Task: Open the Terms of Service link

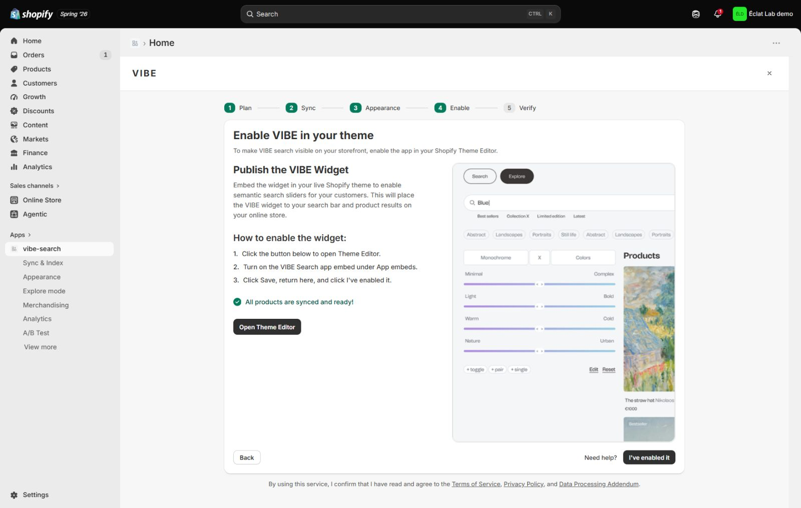Action: click(x=476, y=484)
